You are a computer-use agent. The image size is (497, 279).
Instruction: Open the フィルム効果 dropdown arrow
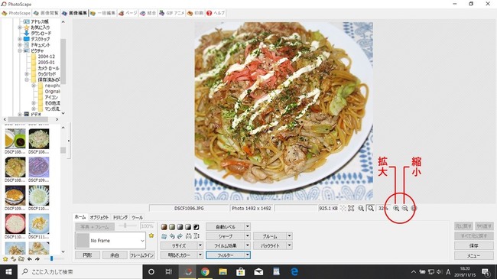(248, 245)
